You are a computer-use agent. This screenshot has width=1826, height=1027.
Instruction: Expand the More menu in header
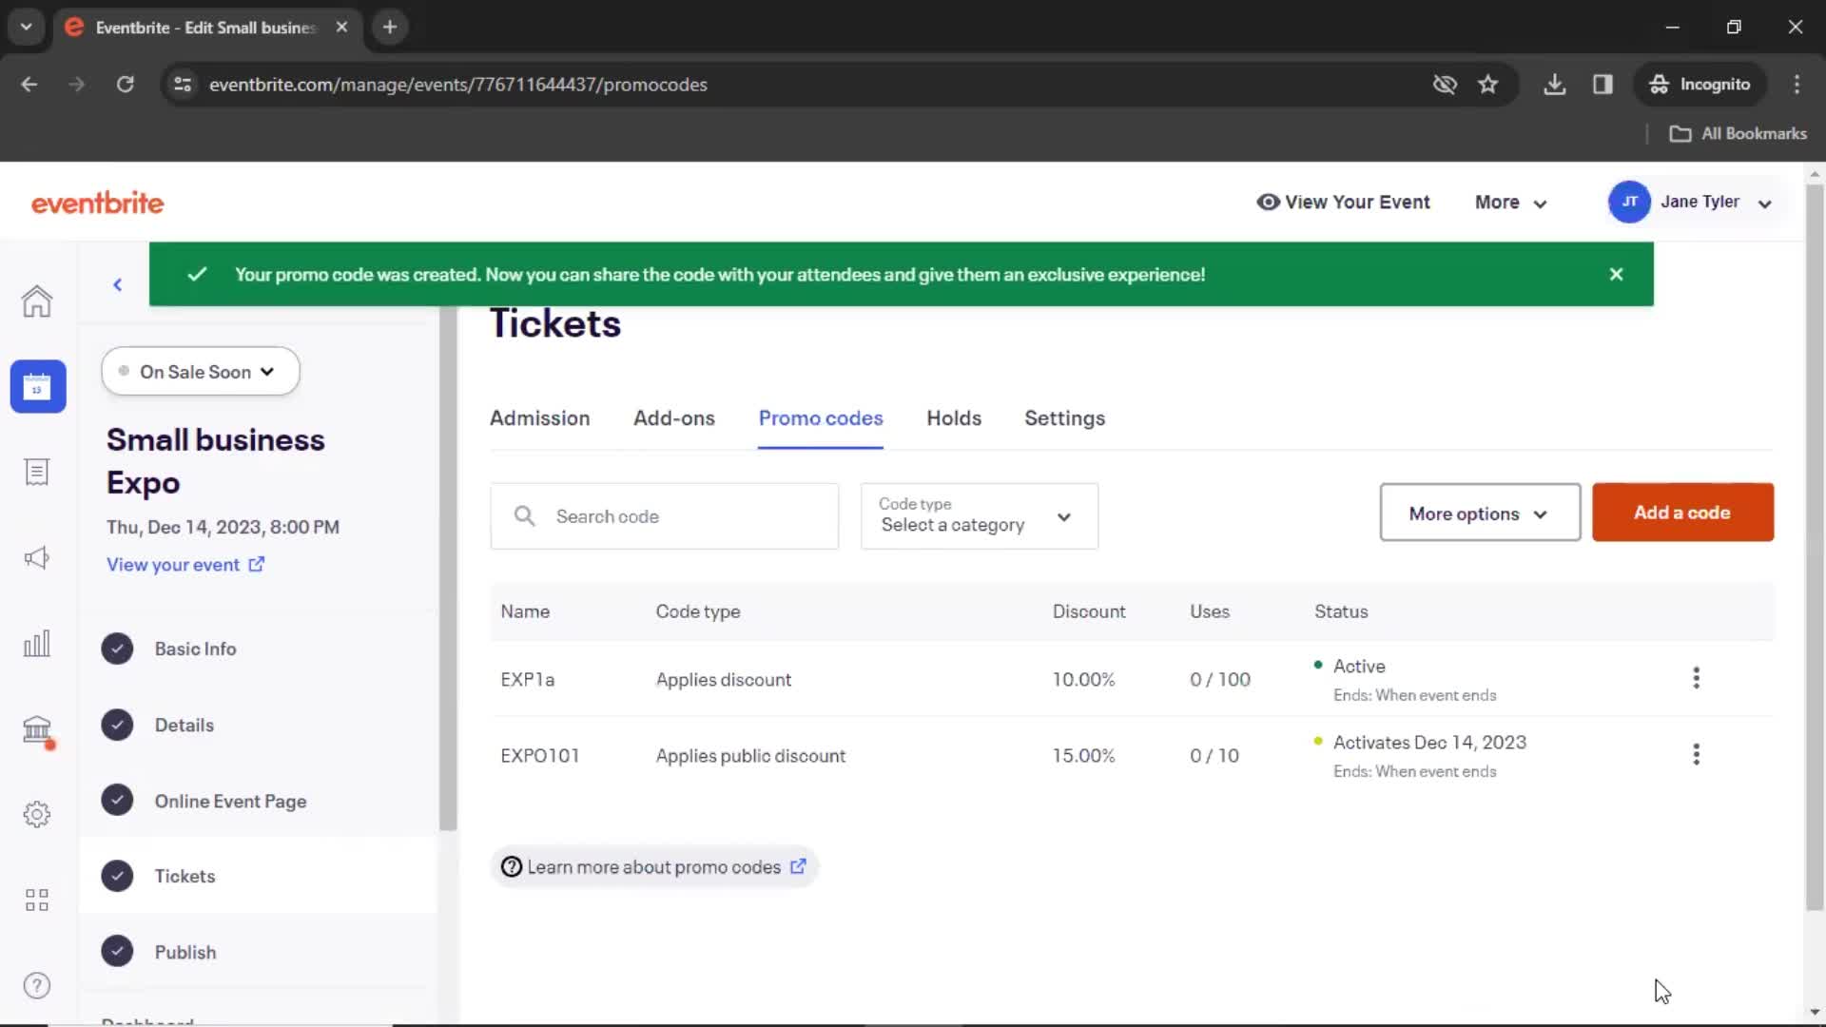click(x=1510, y=203)
